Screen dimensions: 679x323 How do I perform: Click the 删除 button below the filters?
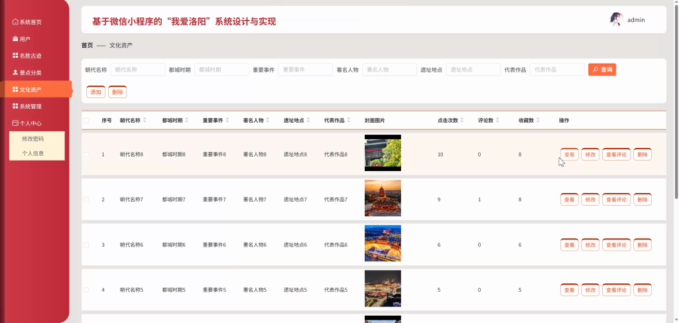(117, 92)
